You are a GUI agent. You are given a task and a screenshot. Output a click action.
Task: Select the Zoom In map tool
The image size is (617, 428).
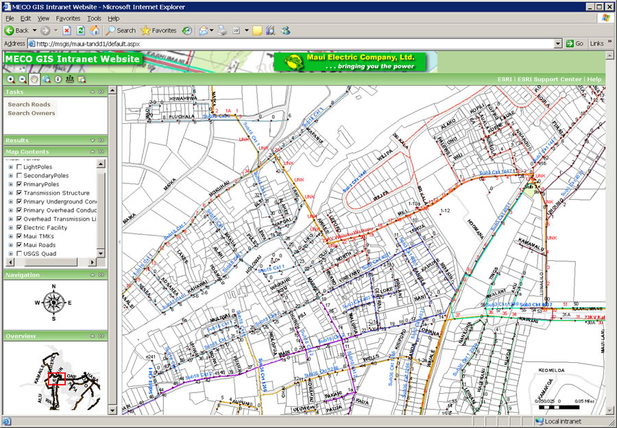point(10,79)
